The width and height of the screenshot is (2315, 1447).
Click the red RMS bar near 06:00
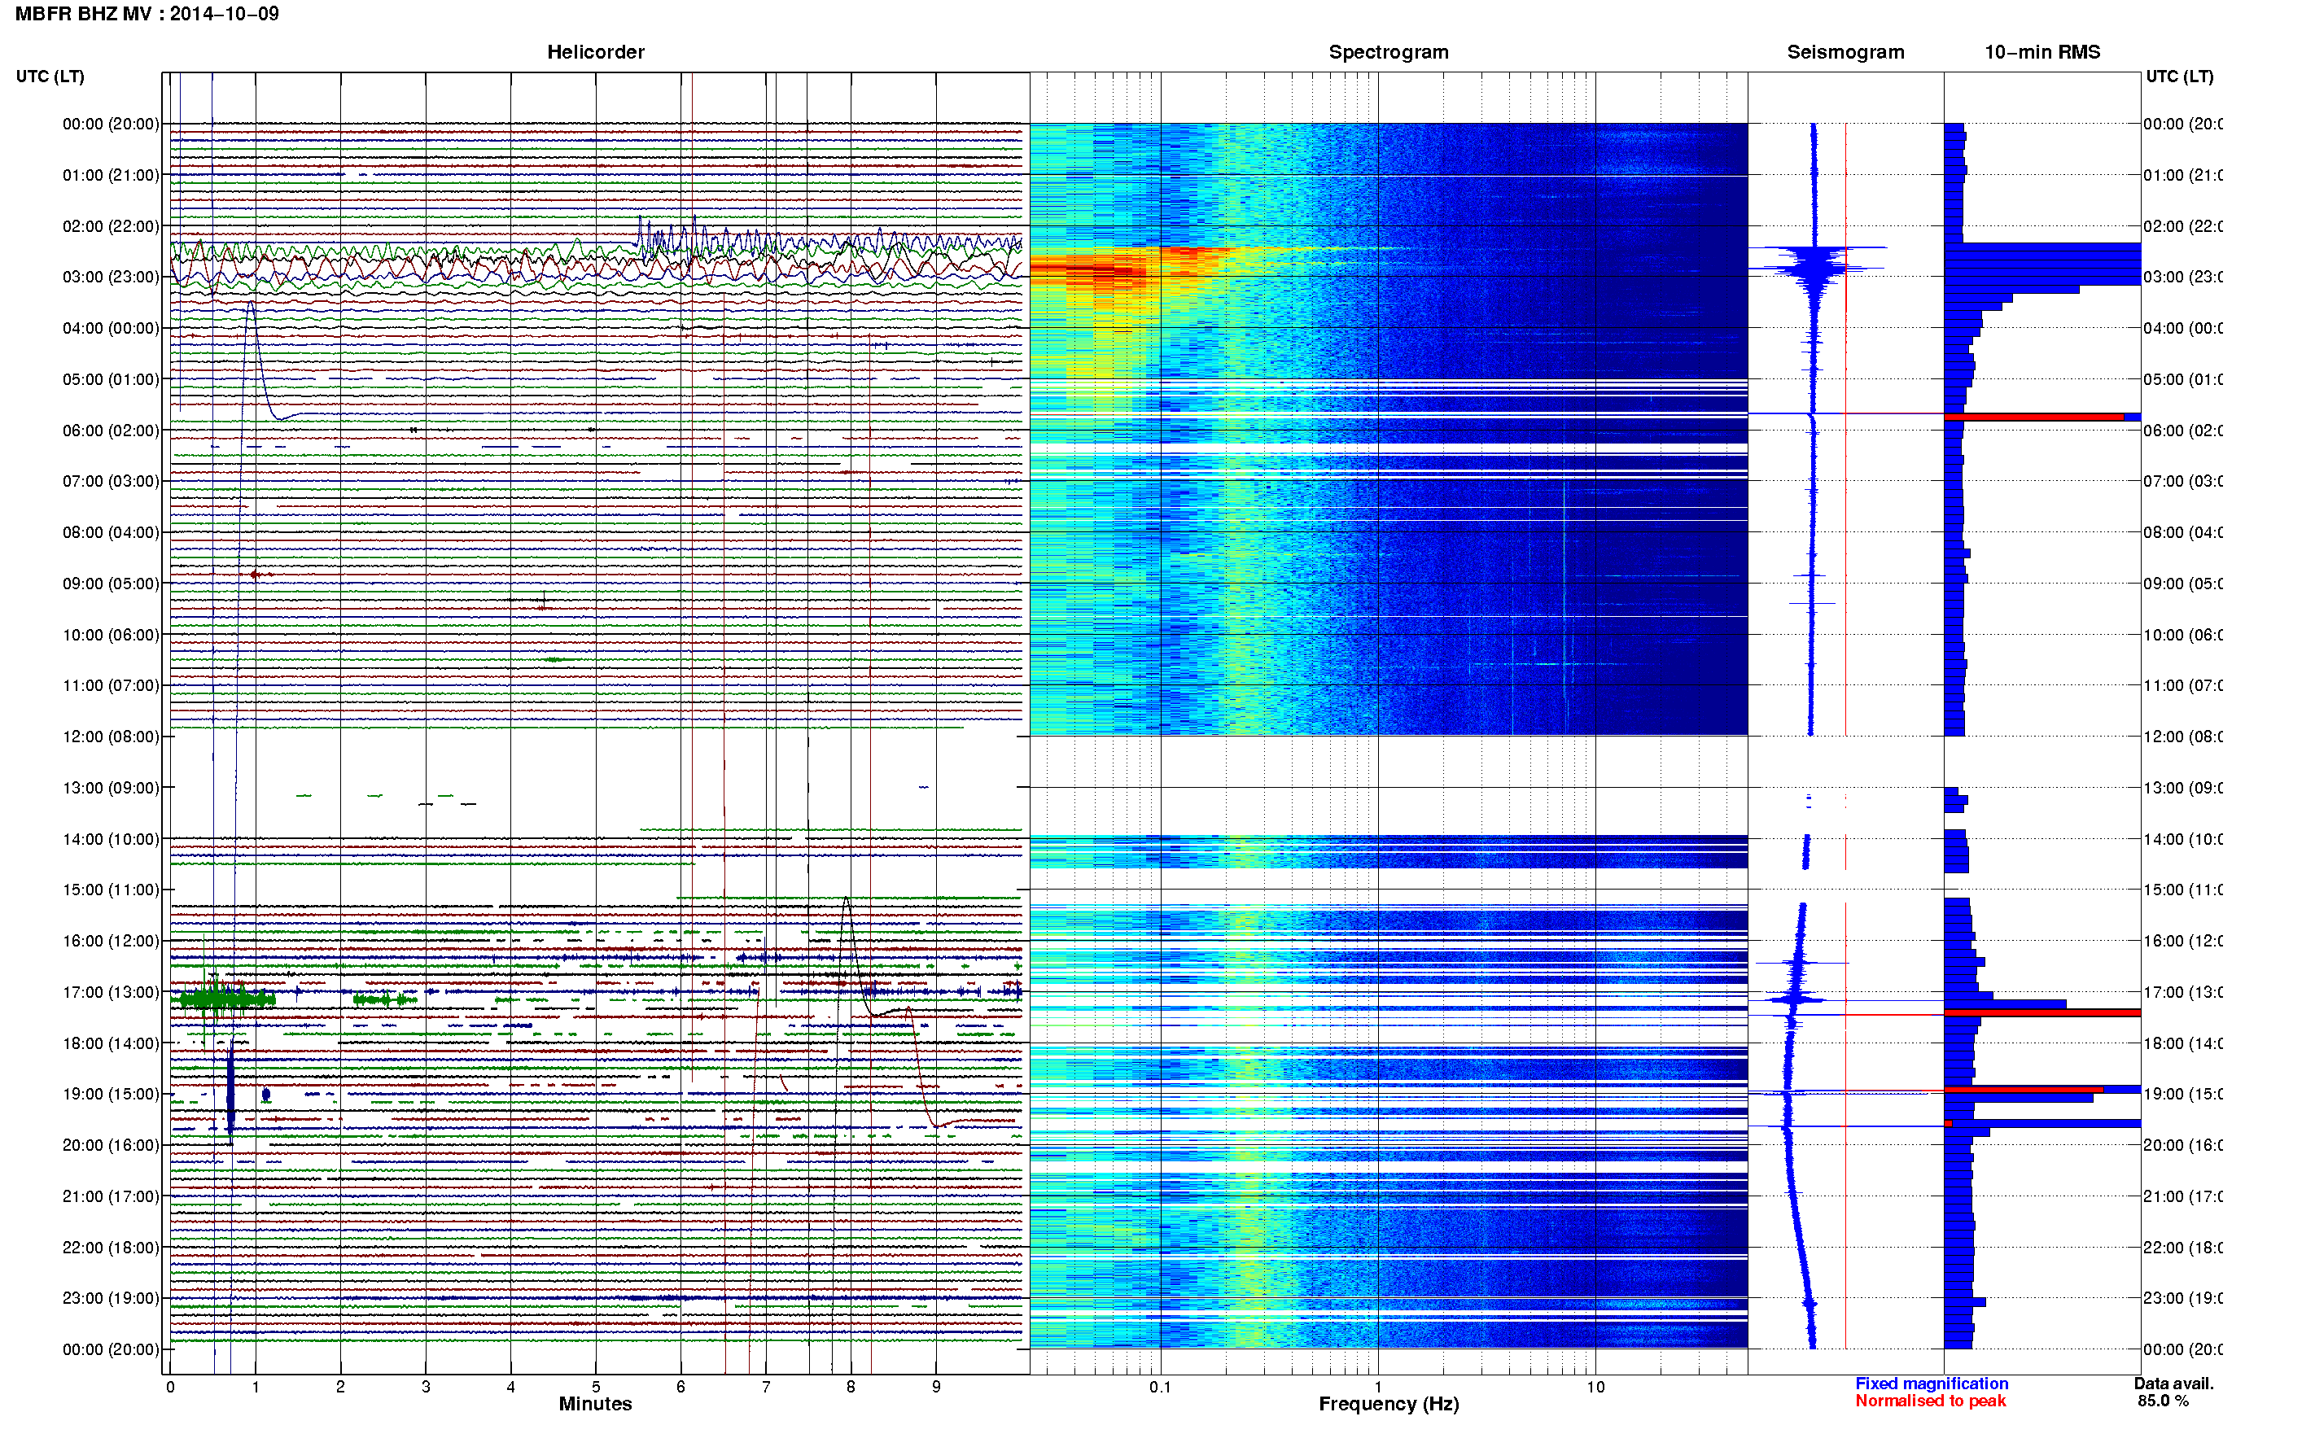pyautogui.click(x=2033, y=417)
